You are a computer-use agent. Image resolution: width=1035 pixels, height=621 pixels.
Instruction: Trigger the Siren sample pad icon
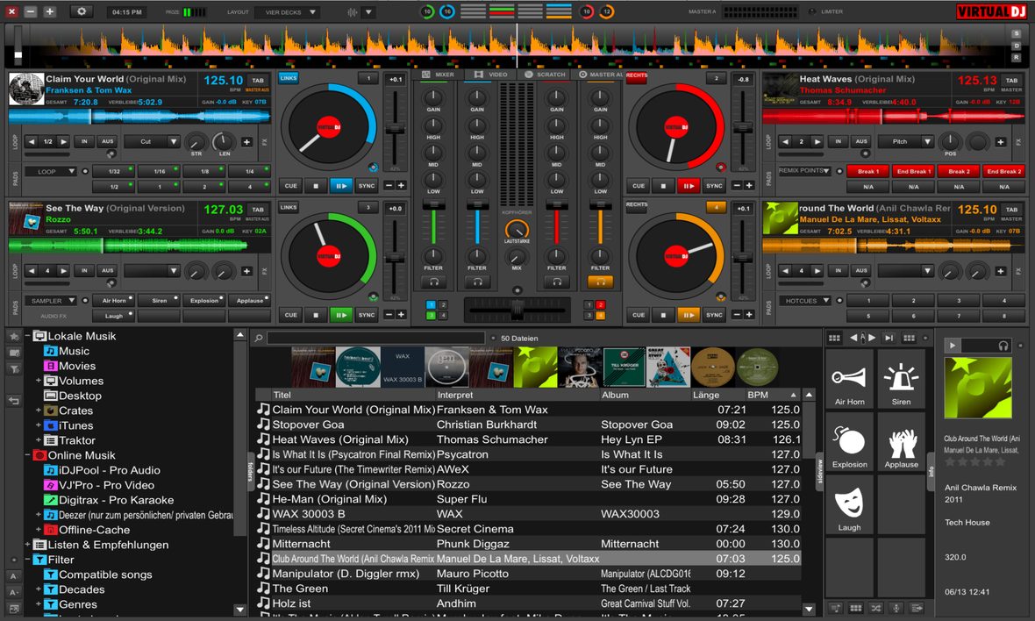click(901, 378)
